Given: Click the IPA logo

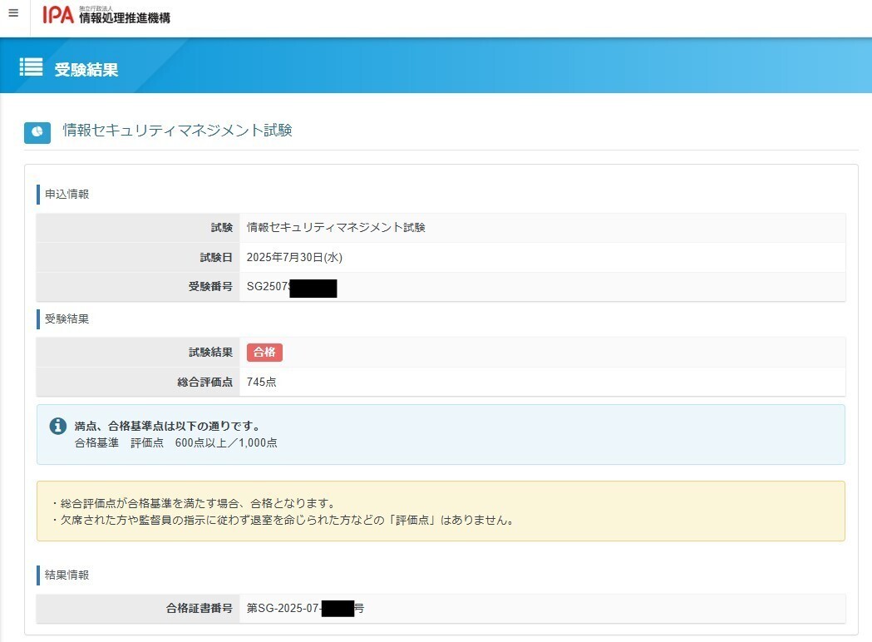Looking at the screenshot, I should point(106,15).
